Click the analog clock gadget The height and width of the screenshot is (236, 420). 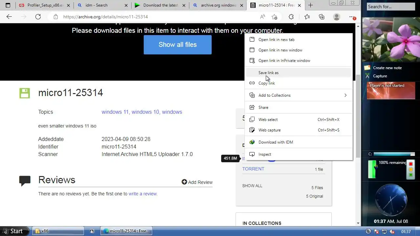391,200
